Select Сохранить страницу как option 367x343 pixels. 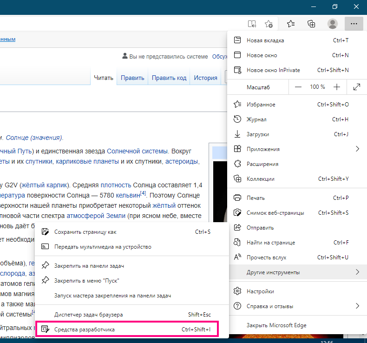coord(85,232)
